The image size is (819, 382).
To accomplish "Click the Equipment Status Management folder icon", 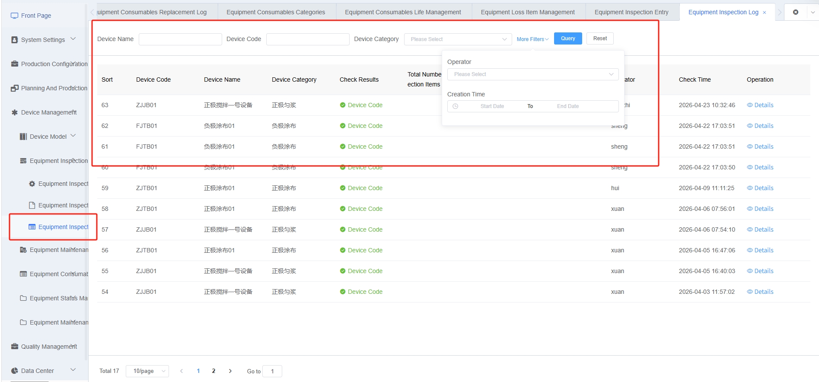I will (x=23, y=298).
